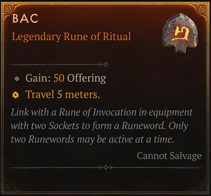Click the Legendary Rune of Ritual subtitle
This screenshot has width=211, height=196.
tap(71, 37)
